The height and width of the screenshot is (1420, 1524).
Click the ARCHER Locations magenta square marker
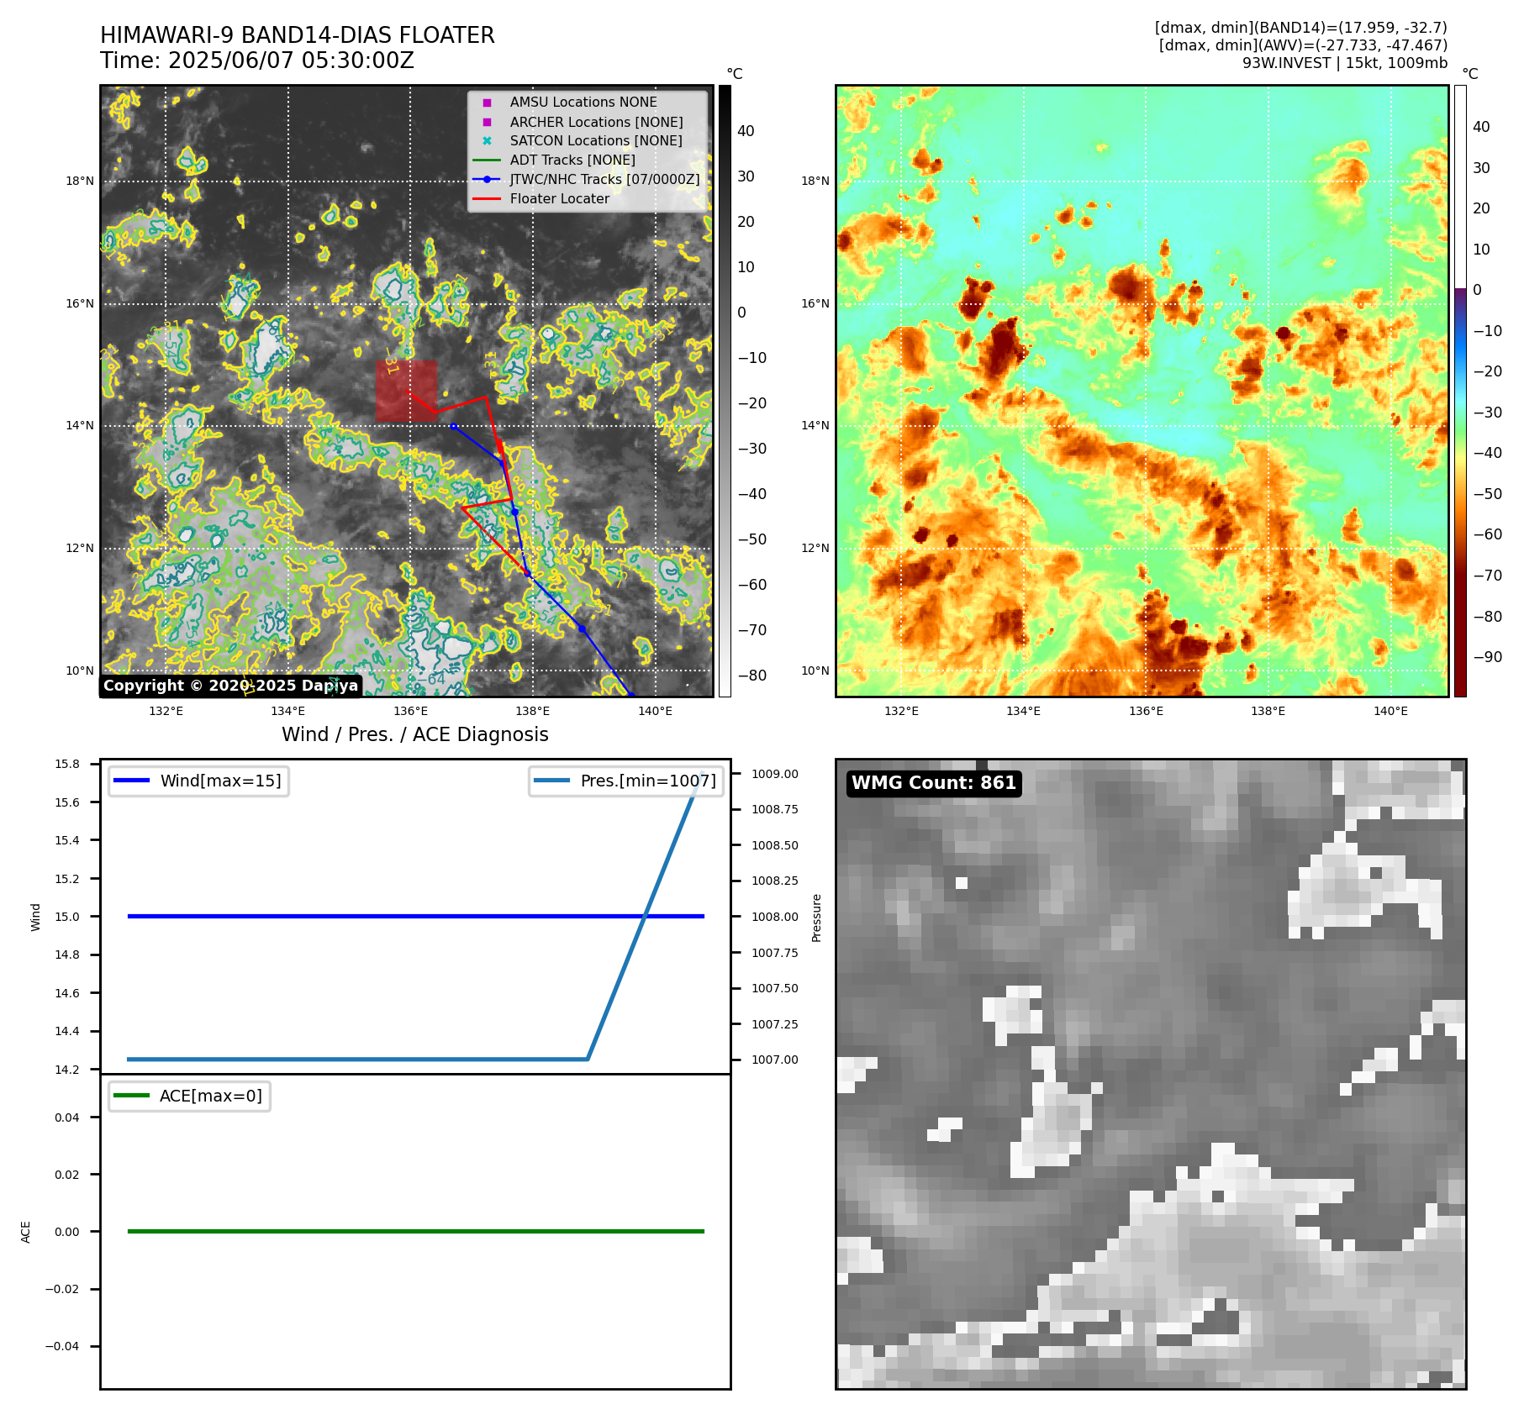pyautogui.click(x=487, y=122)
